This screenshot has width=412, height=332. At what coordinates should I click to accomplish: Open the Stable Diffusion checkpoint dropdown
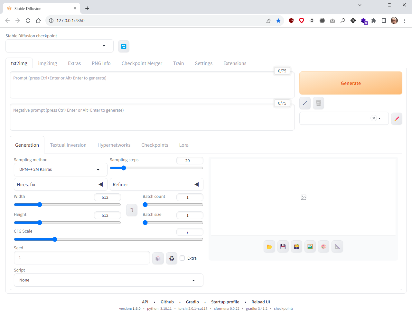coord(60,46)
